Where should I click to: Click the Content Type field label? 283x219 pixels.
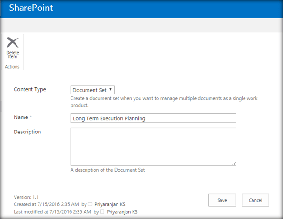(x=30, y=89)
